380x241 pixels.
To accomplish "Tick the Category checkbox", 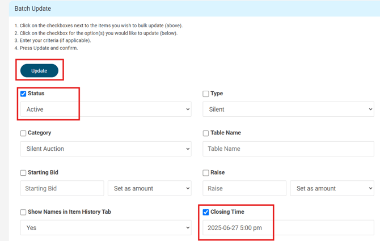I will [23, 133].
